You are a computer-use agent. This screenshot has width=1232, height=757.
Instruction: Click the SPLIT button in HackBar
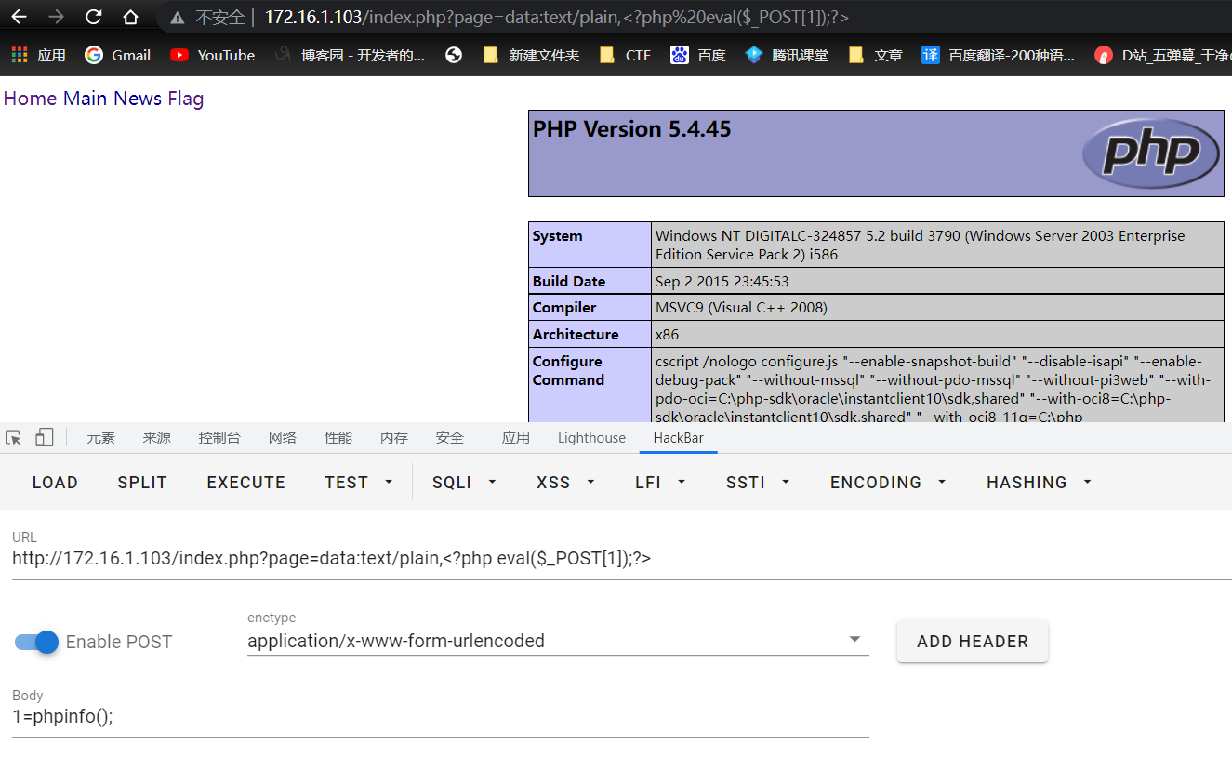click(x=142, y=482)
